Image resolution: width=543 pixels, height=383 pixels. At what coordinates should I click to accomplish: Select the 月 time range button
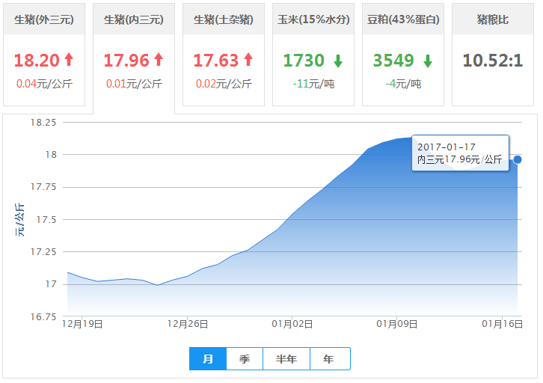[208, 359]
